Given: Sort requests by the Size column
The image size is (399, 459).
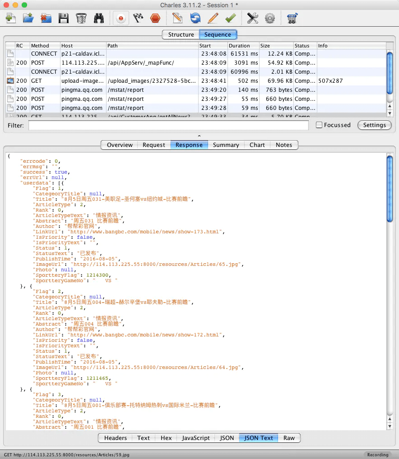Looking at the screenshot, I should 276,46.
